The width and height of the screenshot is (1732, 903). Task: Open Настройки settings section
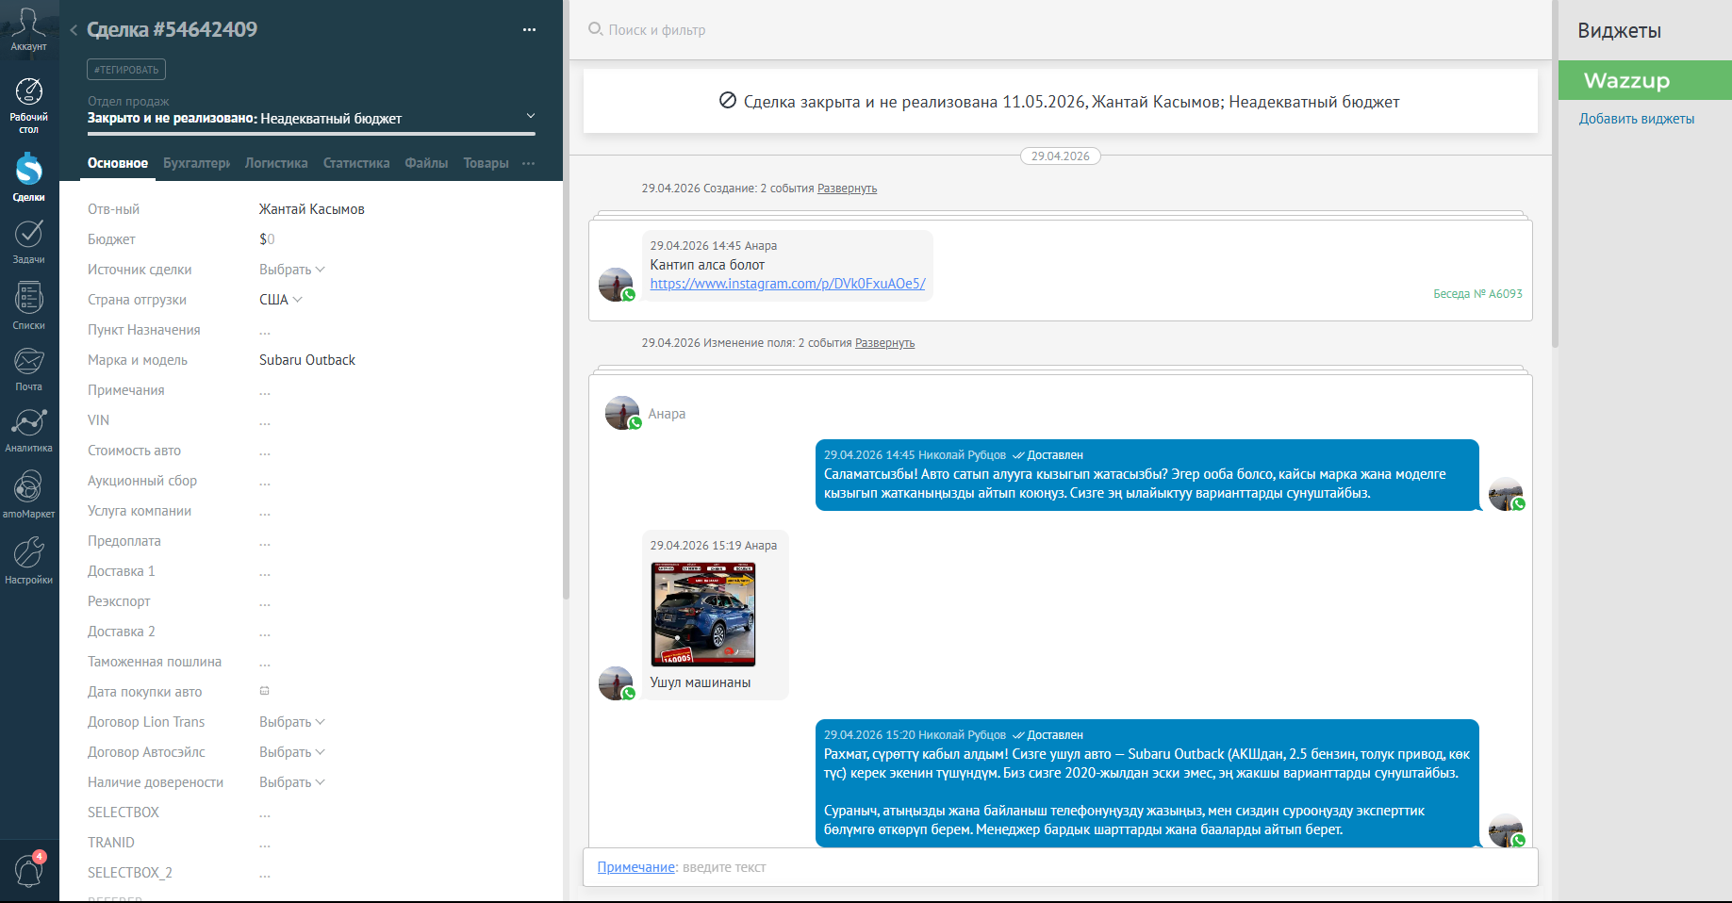(28, 561)
